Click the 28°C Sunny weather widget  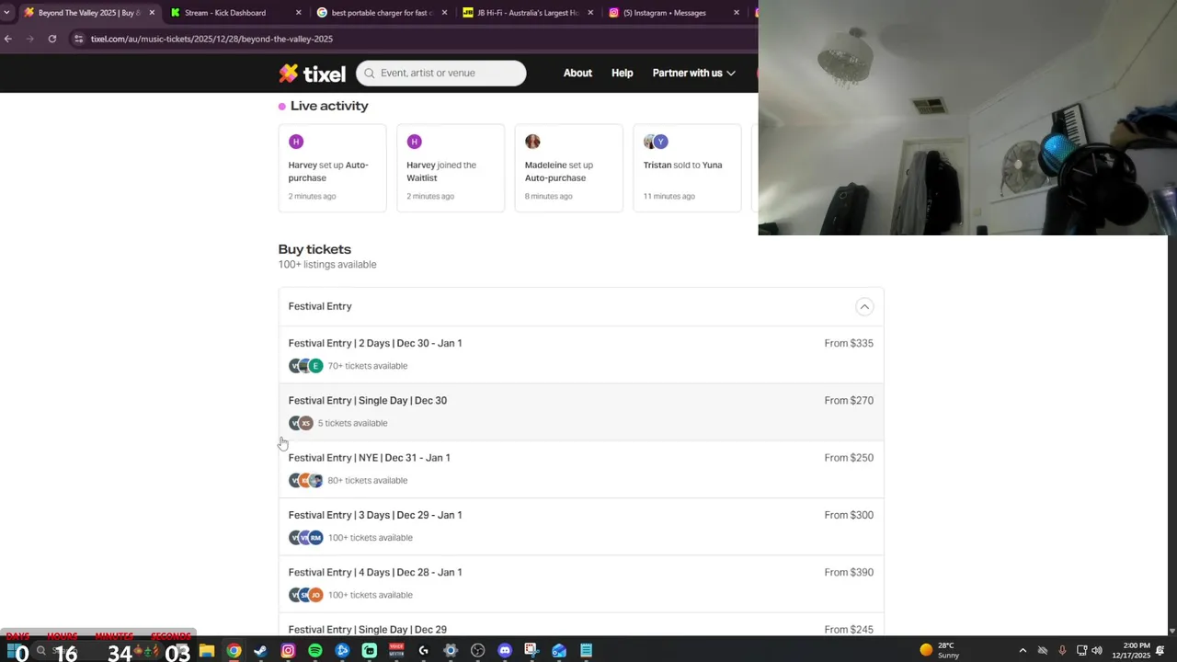(940, 650)
